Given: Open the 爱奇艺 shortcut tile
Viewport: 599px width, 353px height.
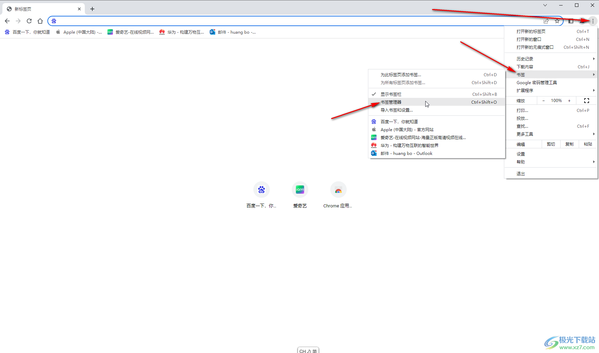Looking at the screenshot, I should point(300,195).
